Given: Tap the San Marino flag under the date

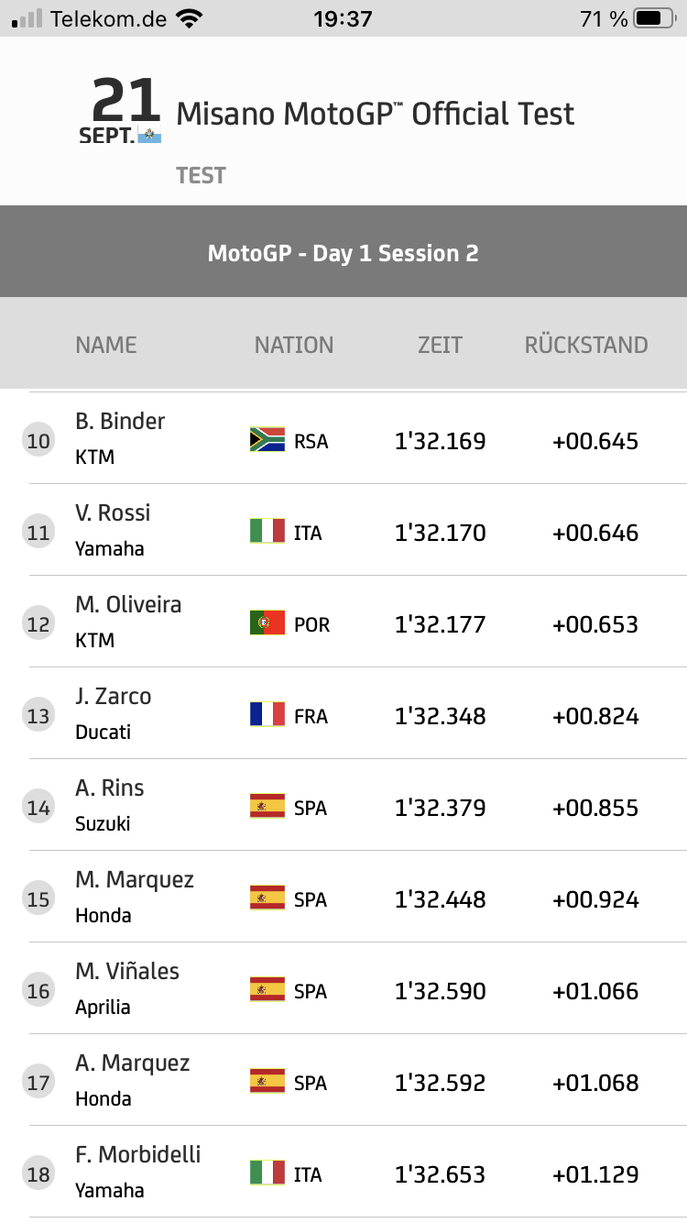Looking at the screenshot, I should point(149,136).
